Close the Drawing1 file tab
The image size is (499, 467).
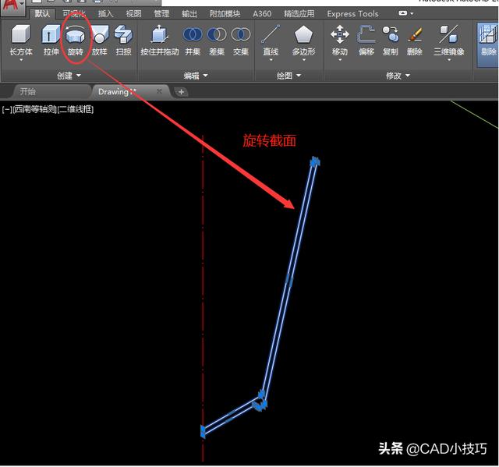pos(159,91)
